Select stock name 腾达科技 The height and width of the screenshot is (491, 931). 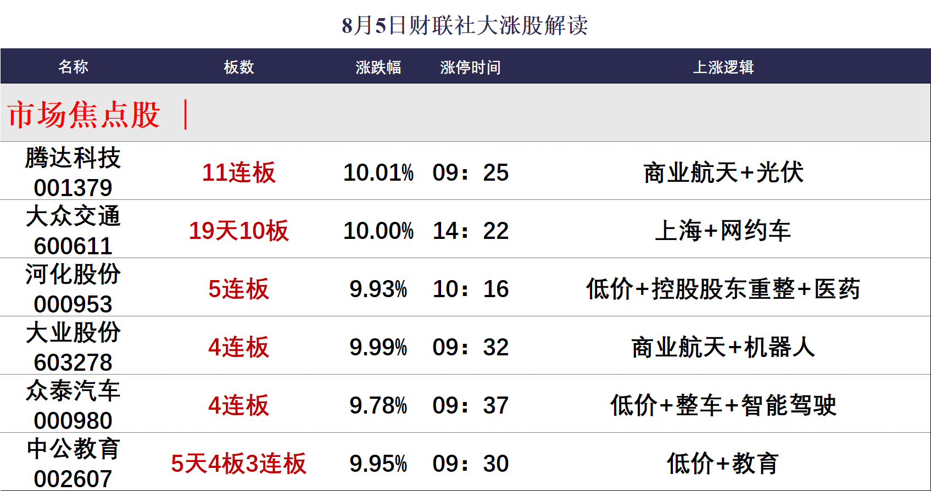coord(73,158)
